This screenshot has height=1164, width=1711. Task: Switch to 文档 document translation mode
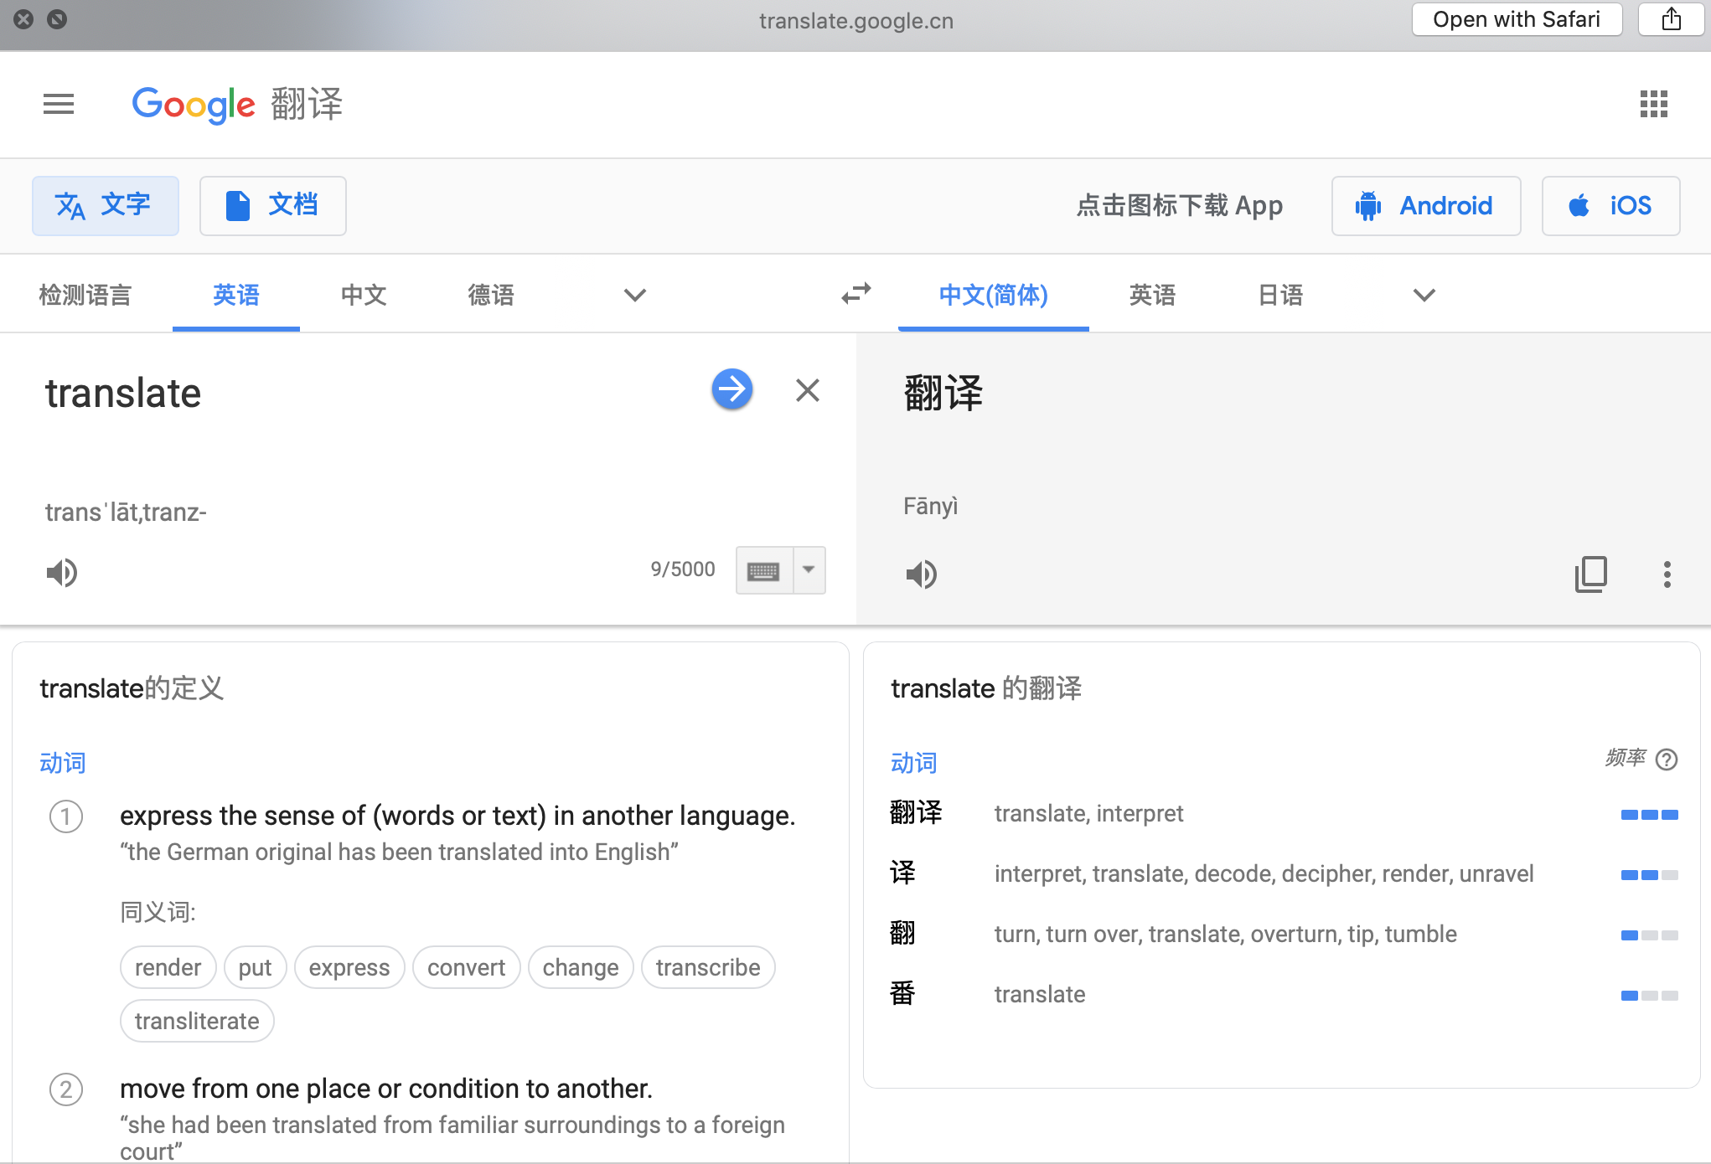point(272,205)
